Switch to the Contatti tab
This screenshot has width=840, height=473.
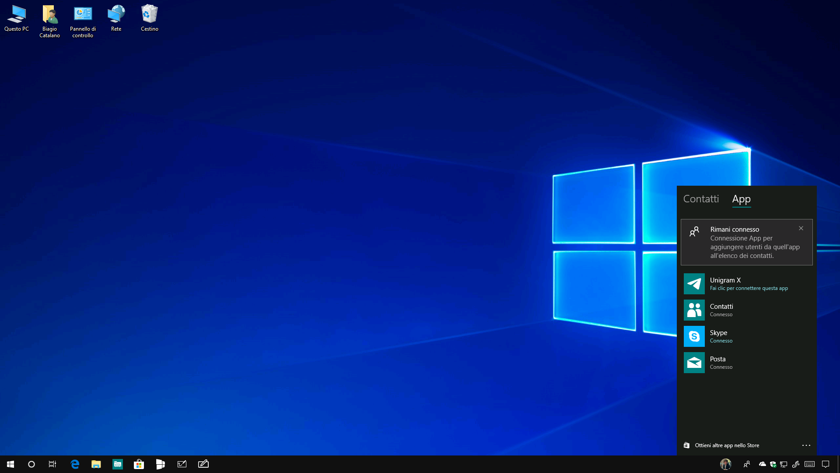coord(701,199)
